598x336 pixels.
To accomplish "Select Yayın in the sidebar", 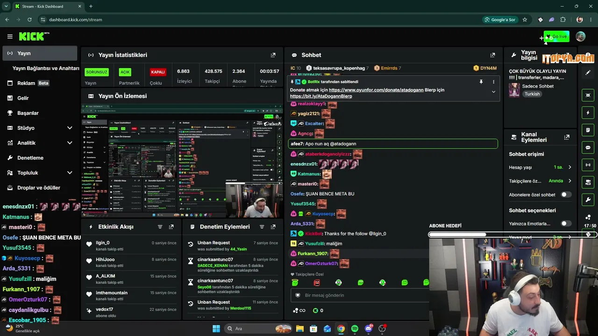I will pyautogui.click(x=40, y=53).
